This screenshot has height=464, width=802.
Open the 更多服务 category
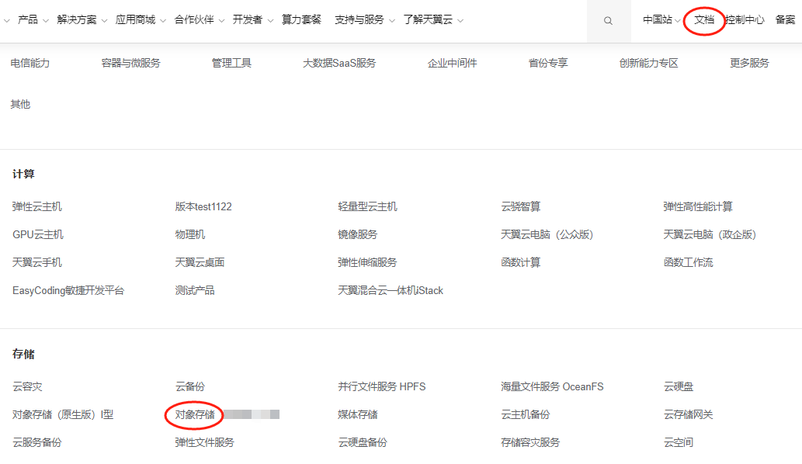pos(749,63)
